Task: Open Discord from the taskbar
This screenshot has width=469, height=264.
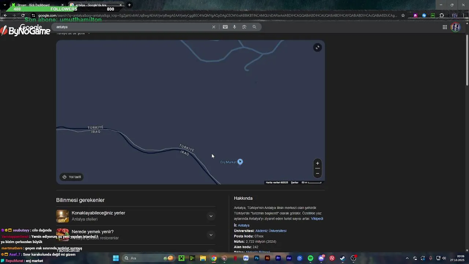Action: [321, 258]
